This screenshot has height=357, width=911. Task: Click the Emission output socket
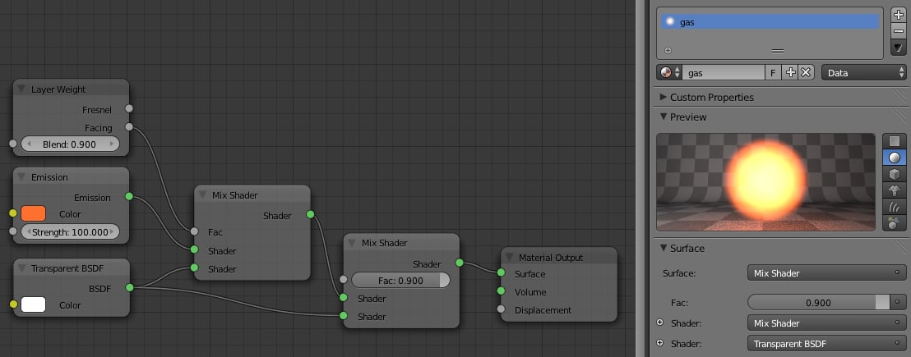click(x=129, y=196)
